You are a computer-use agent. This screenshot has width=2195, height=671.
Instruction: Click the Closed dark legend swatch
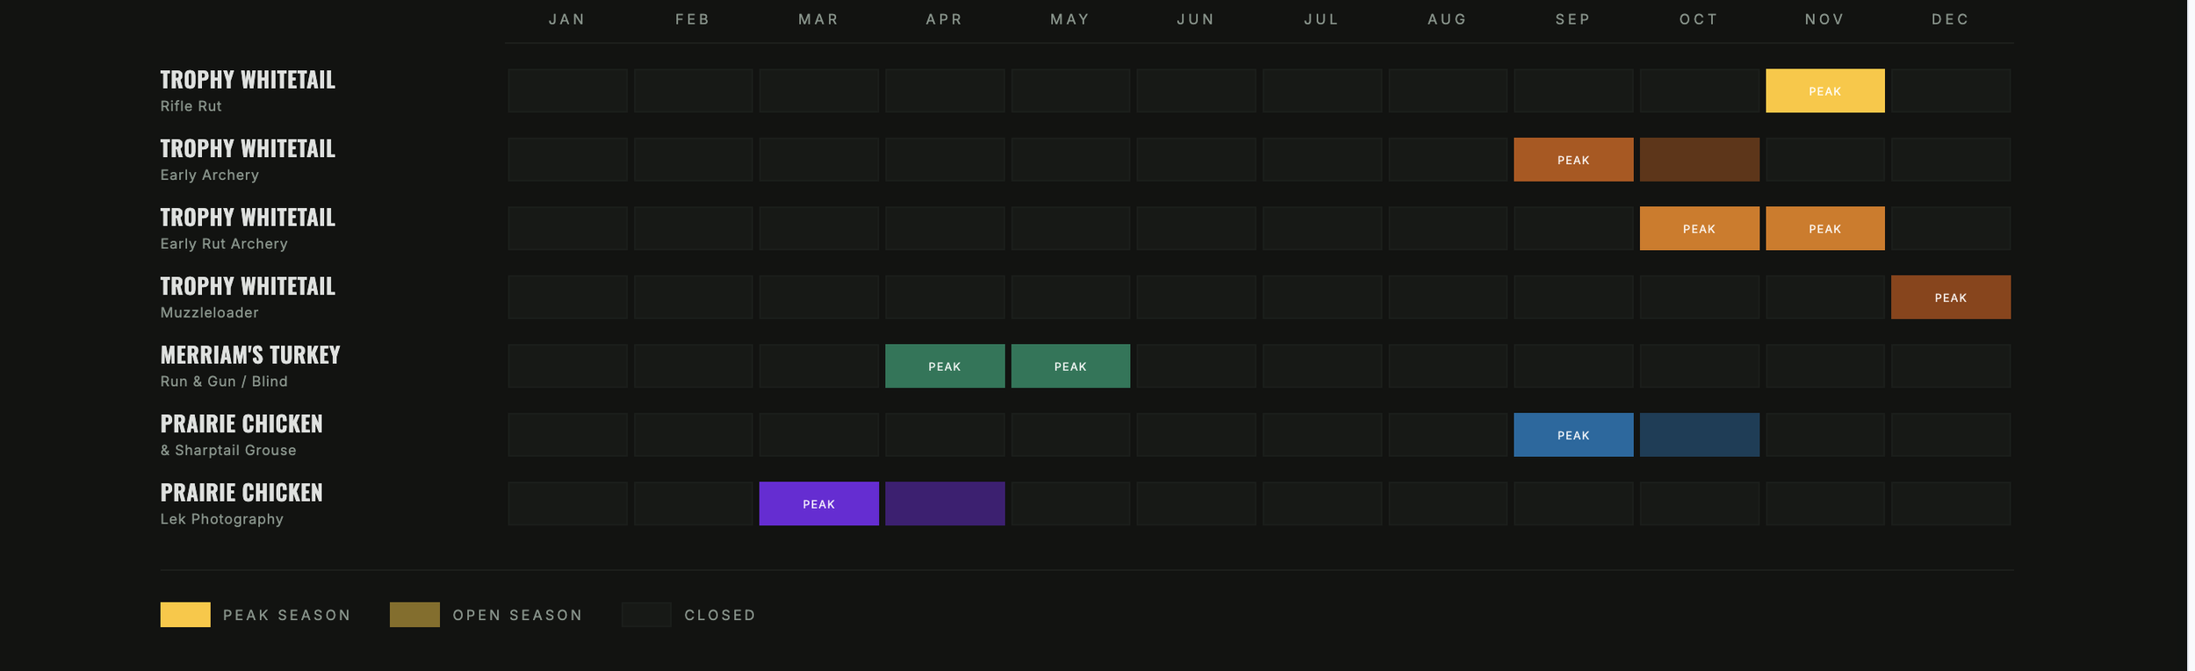tap(646, 615)
